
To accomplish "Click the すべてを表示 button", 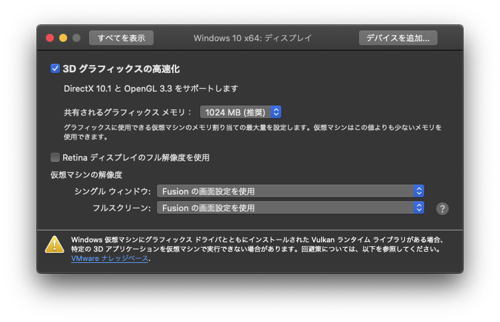I will pos(121,38).
